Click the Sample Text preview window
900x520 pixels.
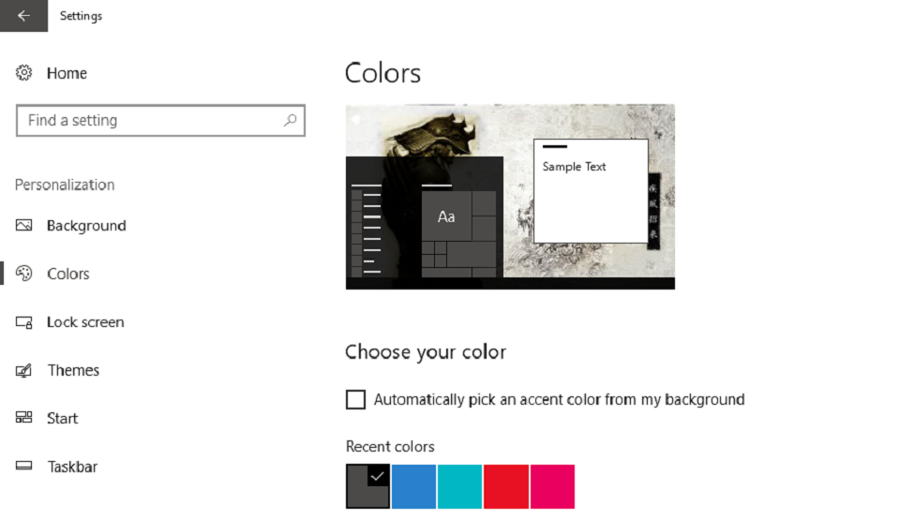click(591, 191)
